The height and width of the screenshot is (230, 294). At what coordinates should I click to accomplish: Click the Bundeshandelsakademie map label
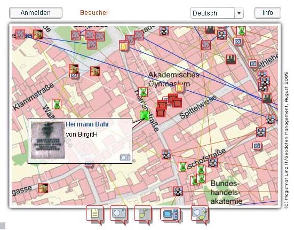point(226,192)
